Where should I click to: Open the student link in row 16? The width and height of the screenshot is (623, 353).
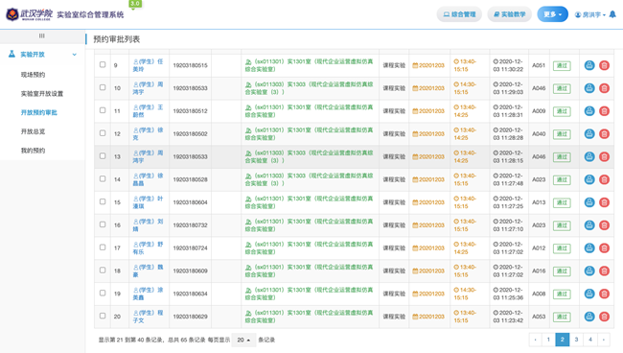click(148, 225)
